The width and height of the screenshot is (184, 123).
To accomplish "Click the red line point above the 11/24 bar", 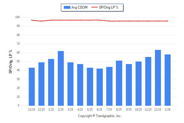I will [x=32, y=20].
